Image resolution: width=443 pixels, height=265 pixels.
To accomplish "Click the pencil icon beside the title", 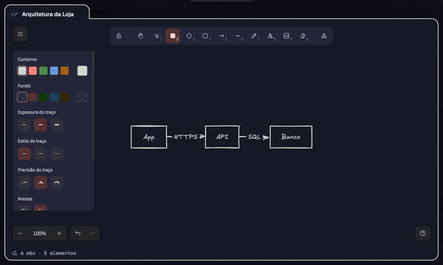I will pyautogui.click(x=15, y=14).
